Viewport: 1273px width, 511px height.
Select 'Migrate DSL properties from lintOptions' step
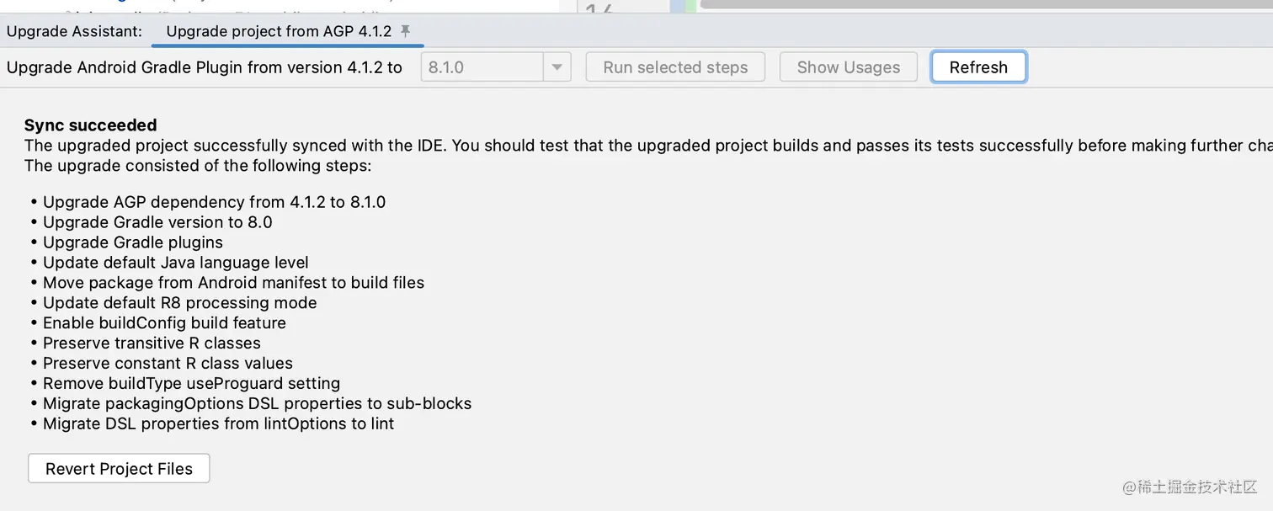[218, 423]
